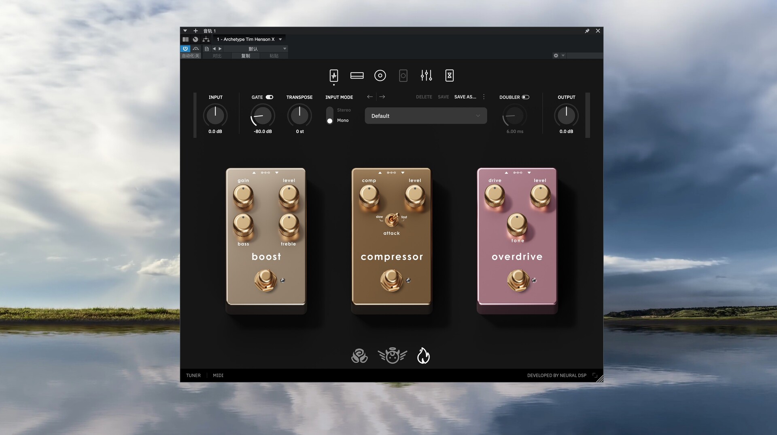
Task: Open the MIDI tab
Action: pyautogui.click(x=218, y=376)
